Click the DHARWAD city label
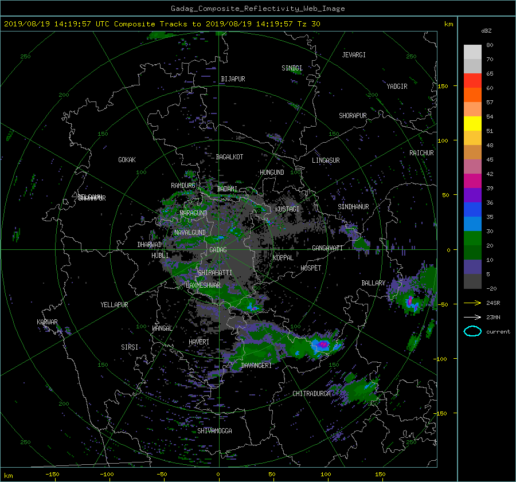Viewport: 516px width, 482px height. [150, 245]
